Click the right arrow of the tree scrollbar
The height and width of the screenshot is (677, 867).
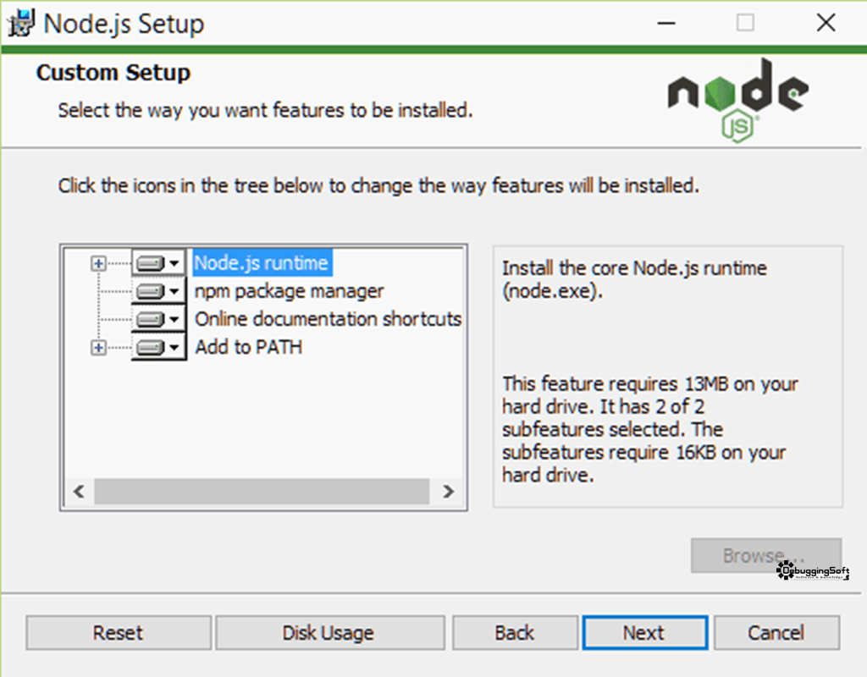(449, 492)
